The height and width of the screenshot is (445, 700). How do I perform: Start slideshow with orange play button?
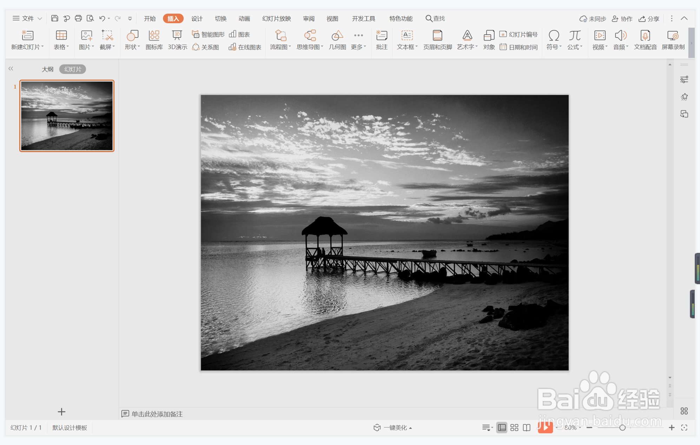pyautogui.click(x=545, y=427)
